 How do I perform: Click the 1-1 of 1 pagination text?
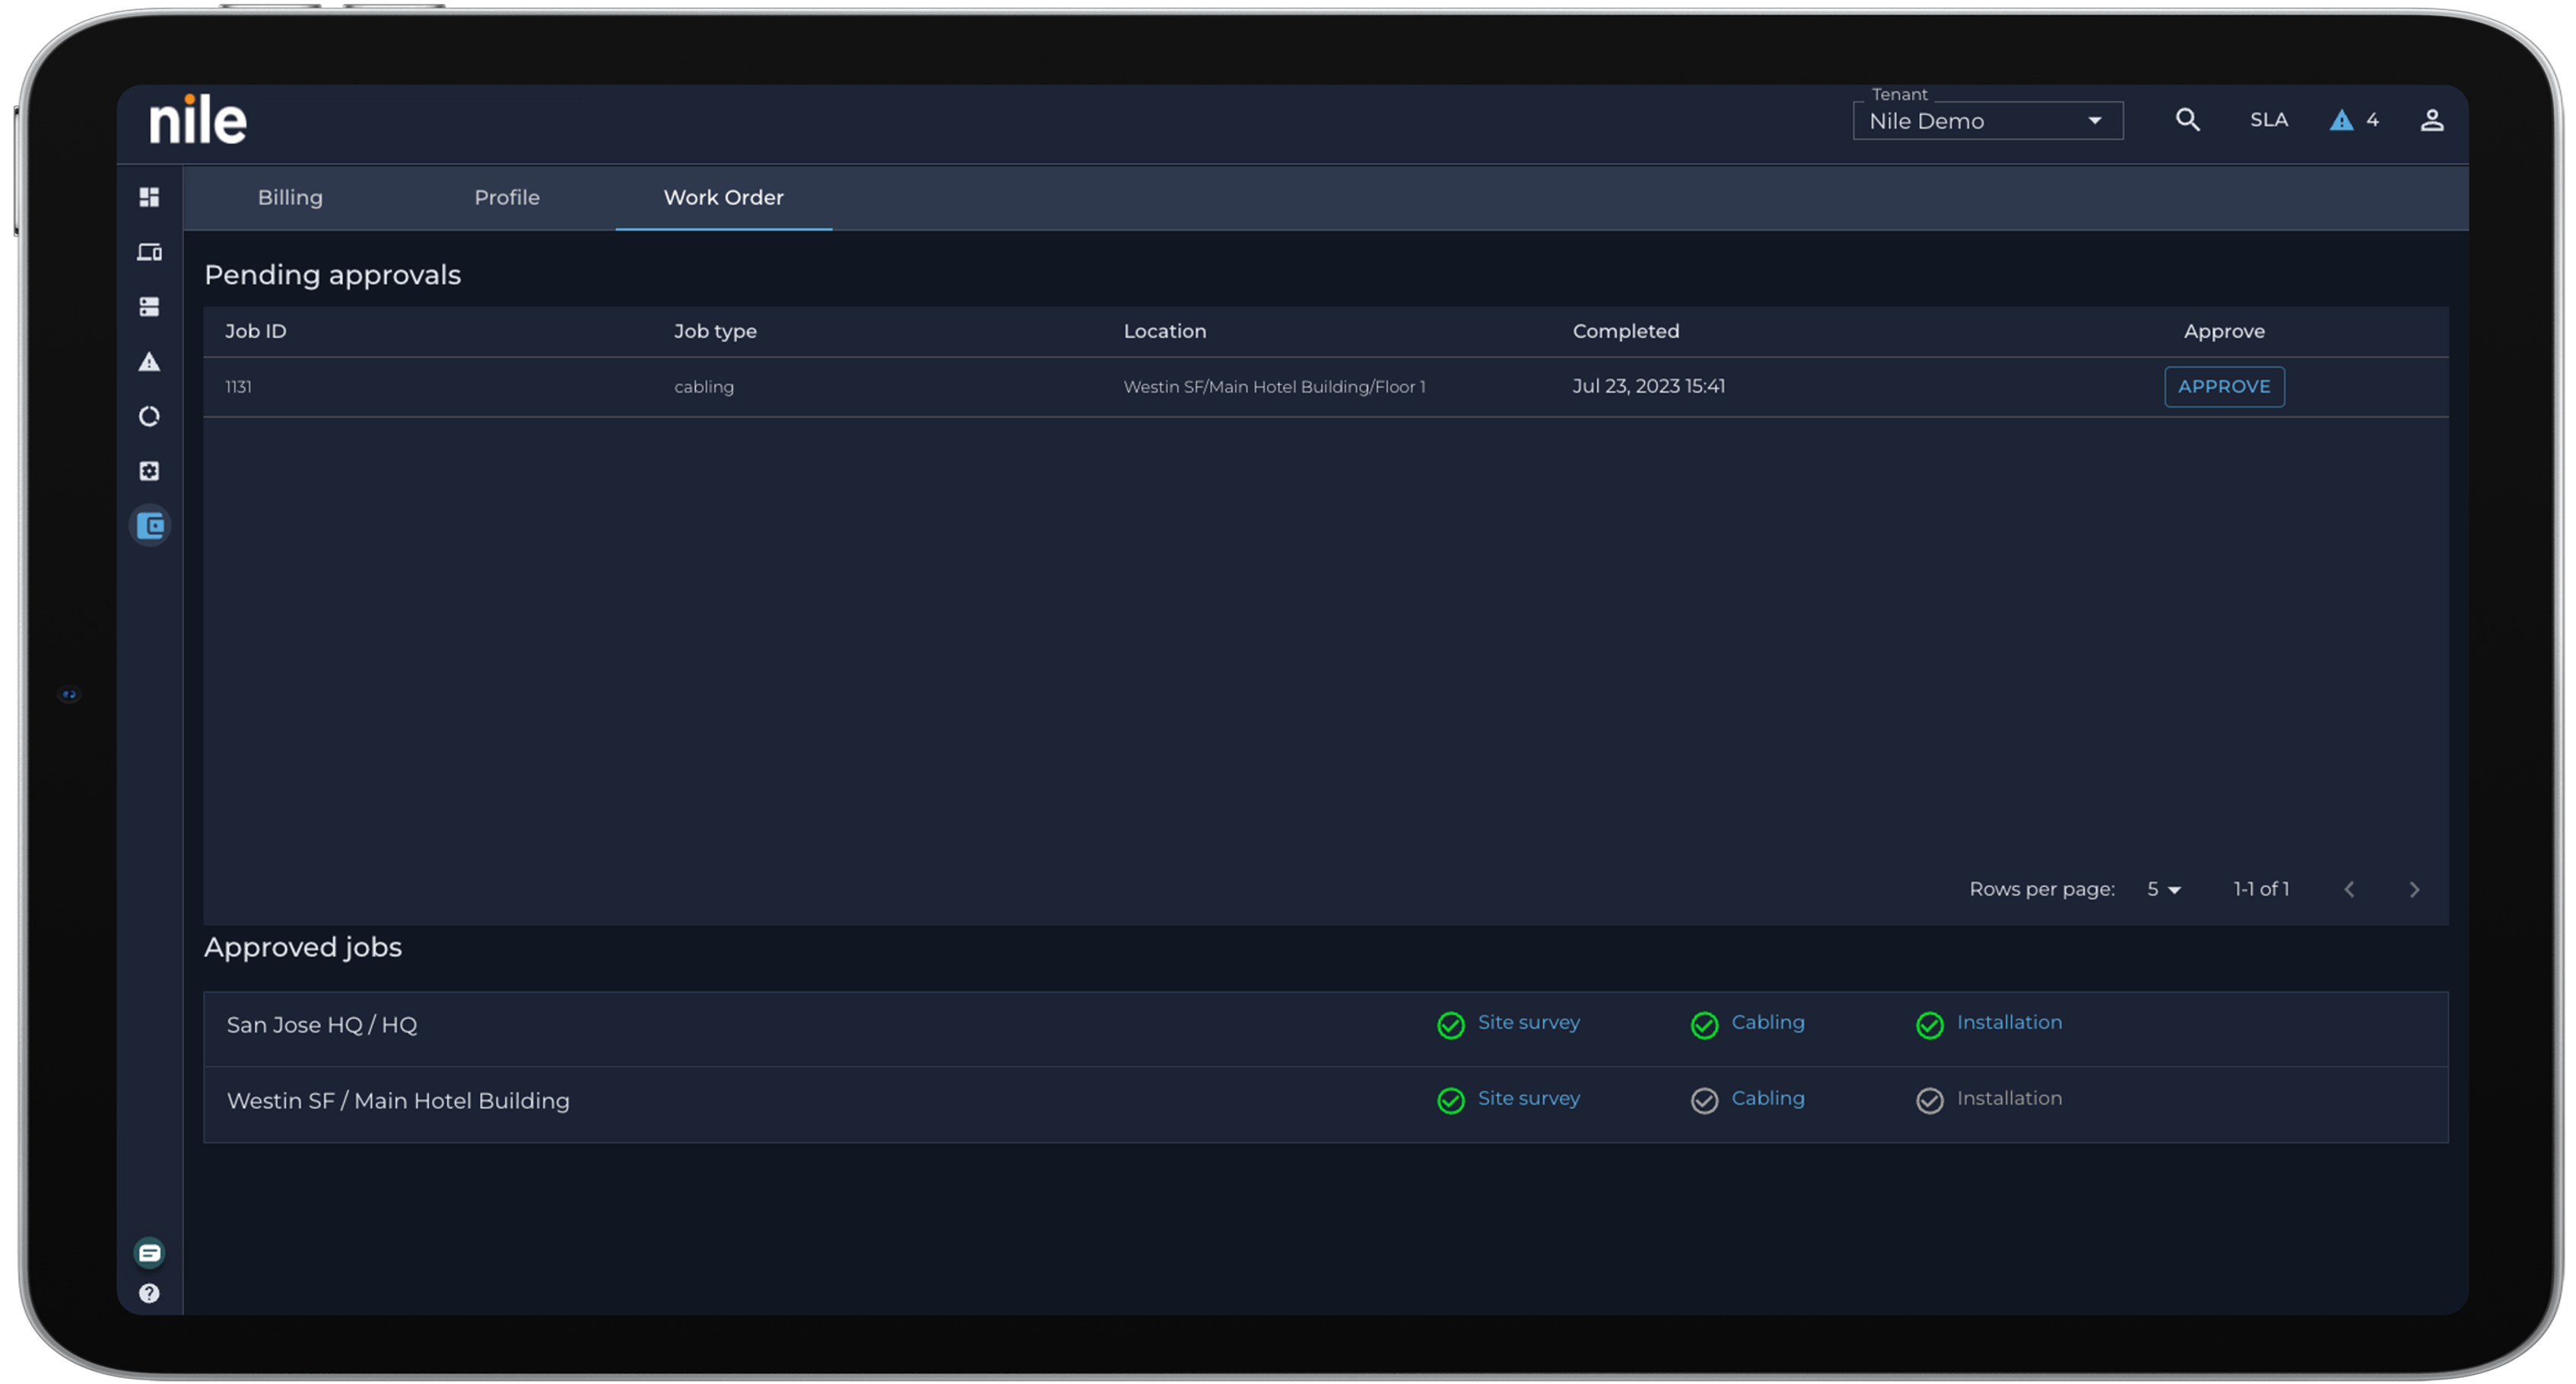(x=2260, y=889)
